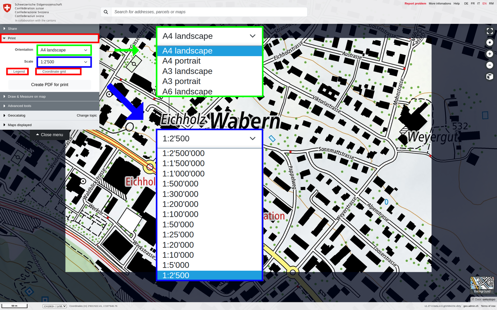Viewport: 497px width, 310px height.
Task: Click the Report problem link
Action: coord(415,4)
